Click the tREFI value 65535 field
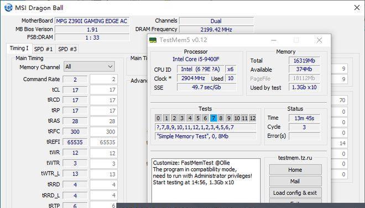The image size is (365, 208). pyautogui.click(x=75, y=142)
